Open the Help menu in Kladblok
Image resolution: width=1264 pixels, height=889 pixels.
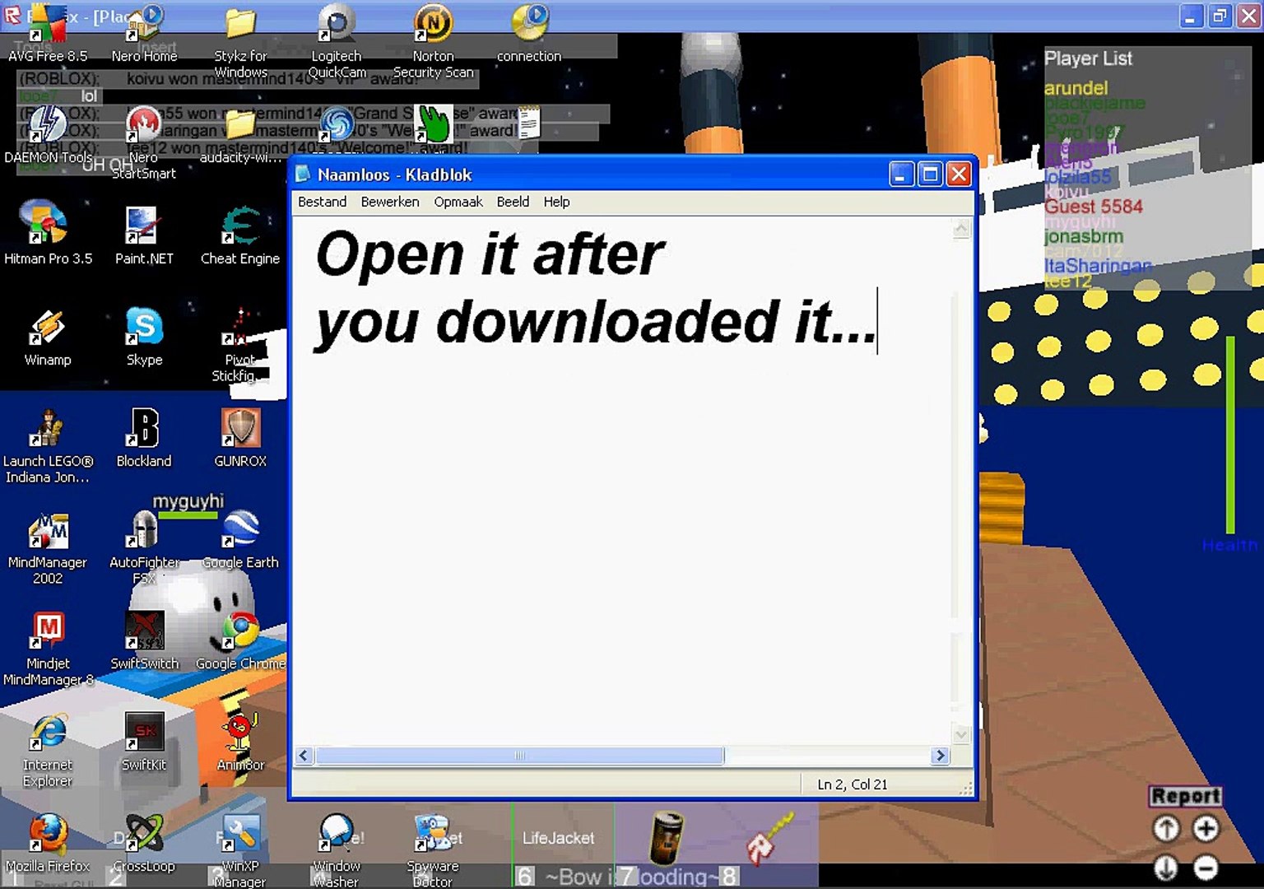pos(556,202)
